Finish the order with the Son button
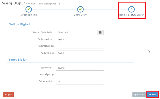 click(152, 95)
